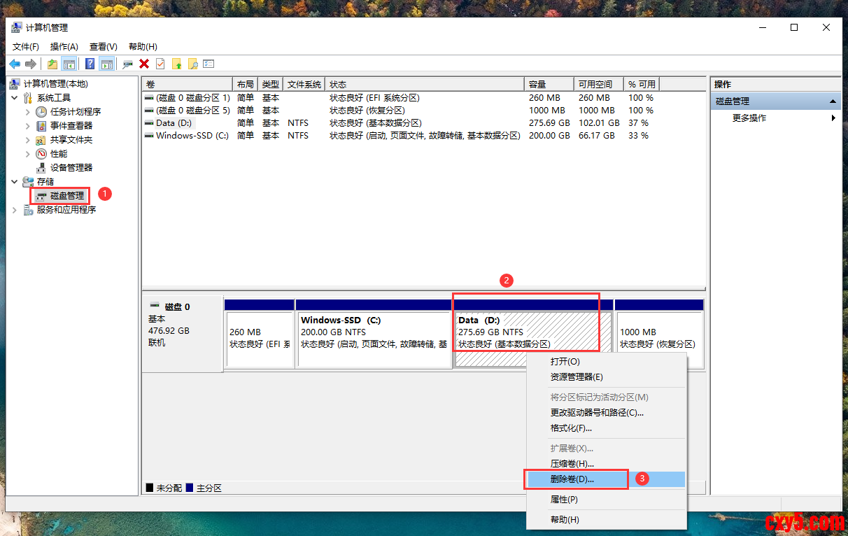Expand More Actions (更多操作) submenu arrow
The height and width of the screenshot is (536, 848).
pyautogui.click(x=833, y=118)
